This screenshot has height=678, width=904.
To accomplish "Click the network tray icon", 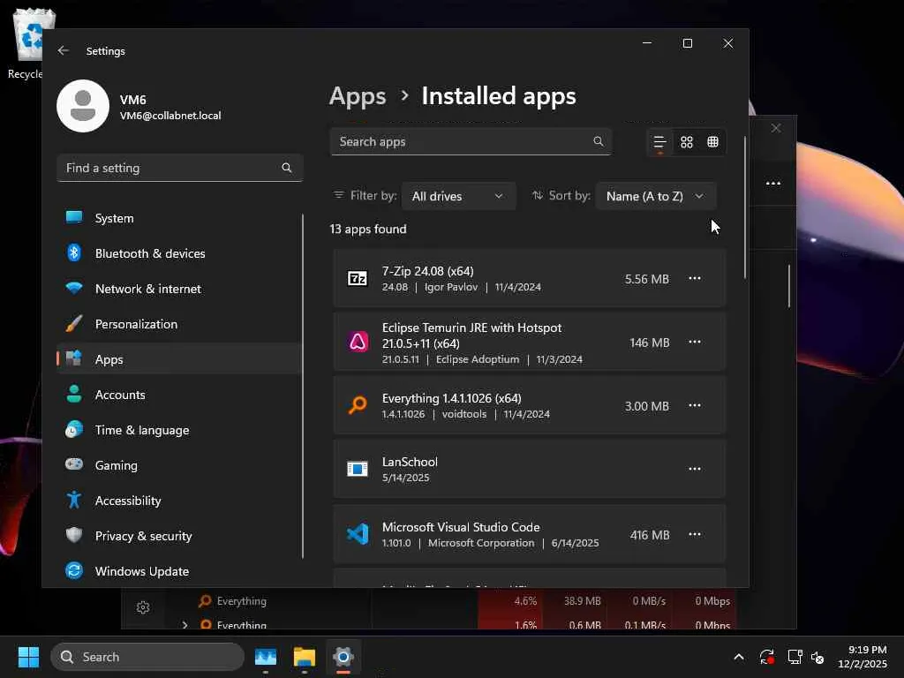I will [795, 657].
